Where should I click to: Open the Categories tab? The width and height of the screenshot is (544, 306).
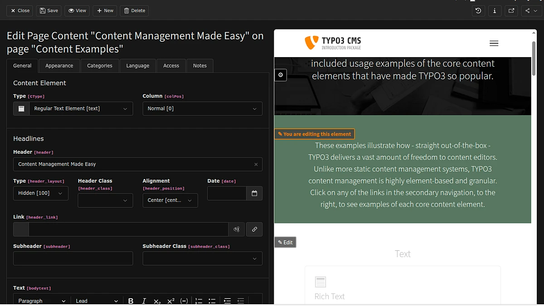tap(100, 66)
